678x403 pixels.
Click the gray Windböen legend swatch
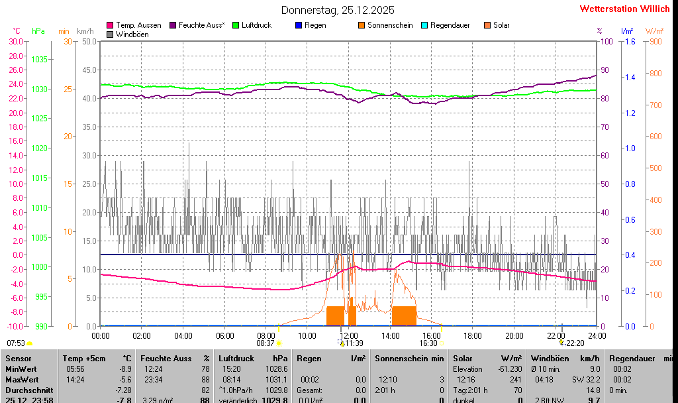[x=110, y=34]
